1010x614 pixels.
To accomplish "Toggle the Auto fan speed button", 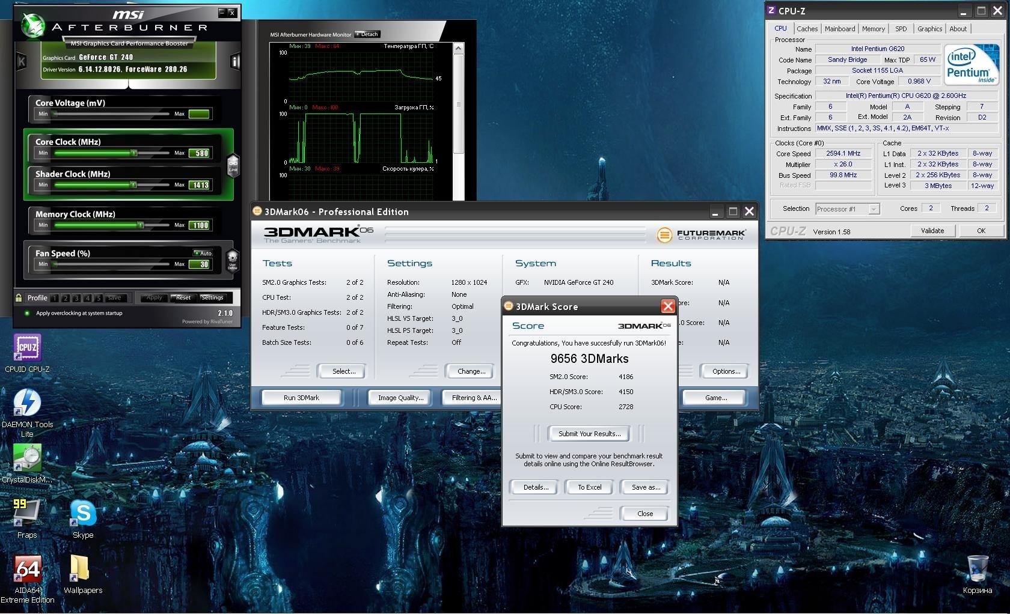I will [x=203, y=253].
